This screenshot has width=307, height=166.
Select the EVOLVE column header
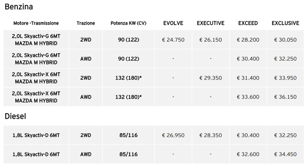[x=173, y=23]
